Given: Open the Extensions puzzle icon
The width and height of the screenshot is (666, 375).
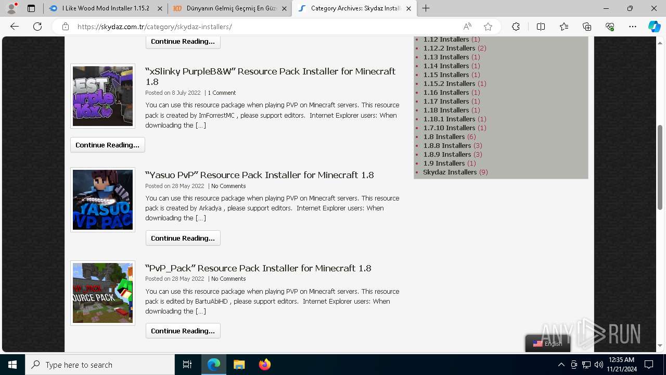Looking at the screenshot, I should [516, 27].
